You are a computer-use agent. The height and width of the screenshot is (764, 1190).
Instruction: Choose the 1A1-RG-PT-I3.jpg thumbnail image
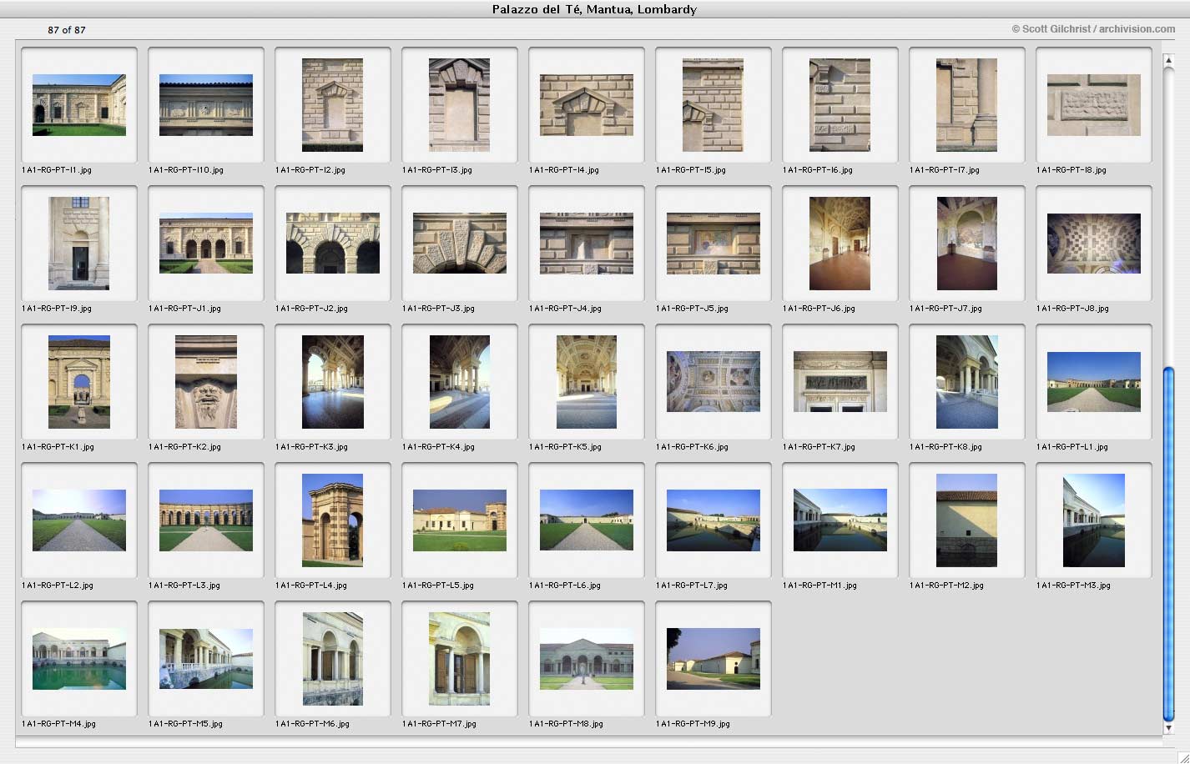pos(460,105)
